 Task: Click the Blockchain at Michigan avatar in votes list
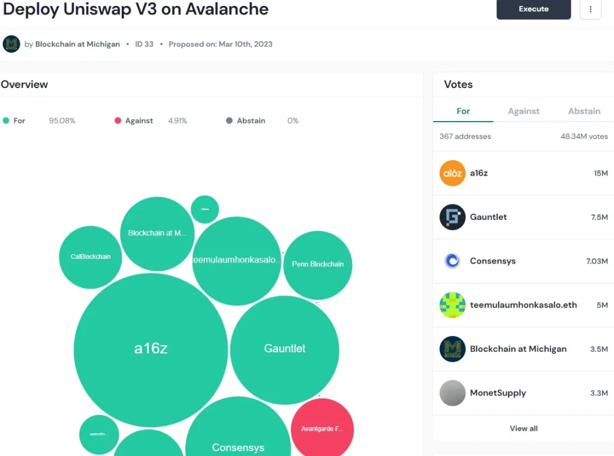coord(452,349)
